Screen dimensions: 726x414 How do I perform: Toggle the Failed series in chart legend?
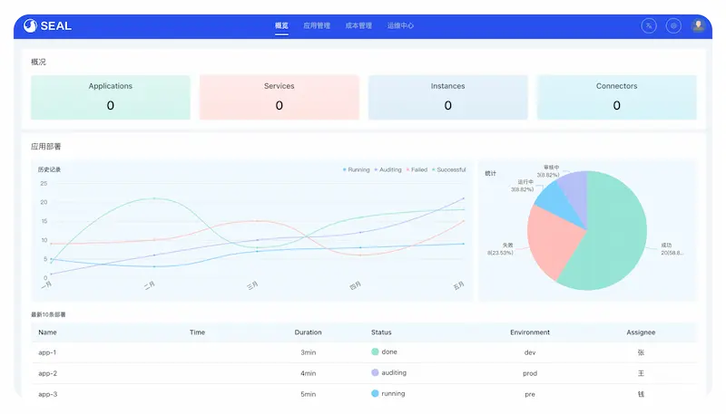click(x=417, y=169)
